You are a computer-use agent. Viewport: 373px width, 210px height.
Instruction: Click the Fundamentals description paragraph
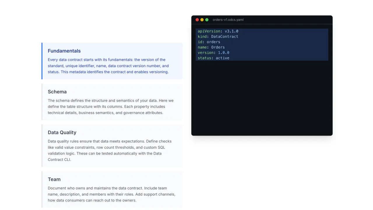108,66
